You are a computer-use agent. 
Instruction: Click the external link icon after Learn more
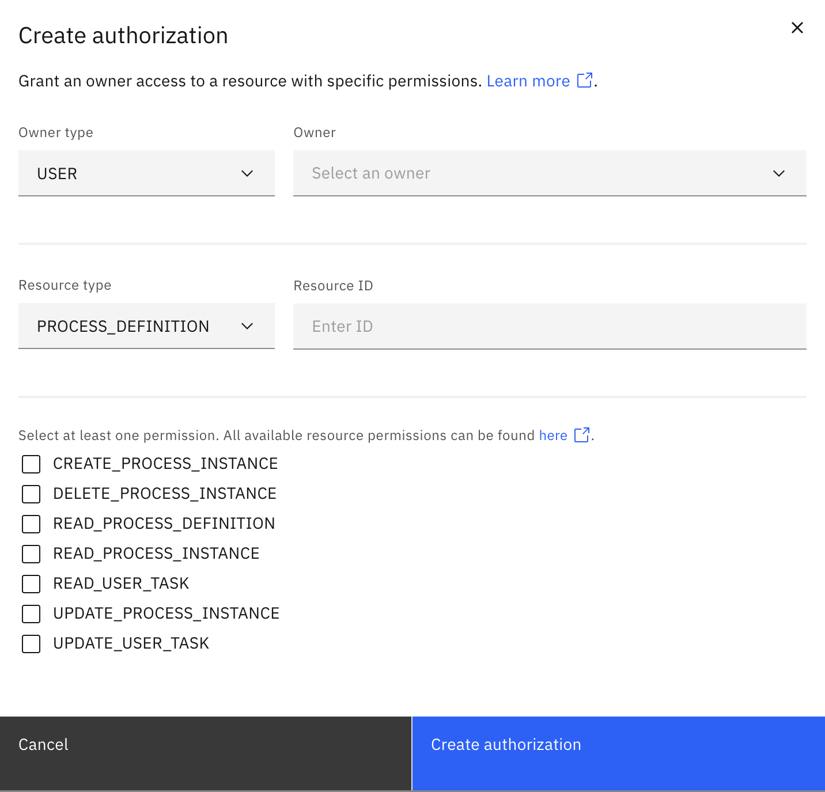(585, 80)
